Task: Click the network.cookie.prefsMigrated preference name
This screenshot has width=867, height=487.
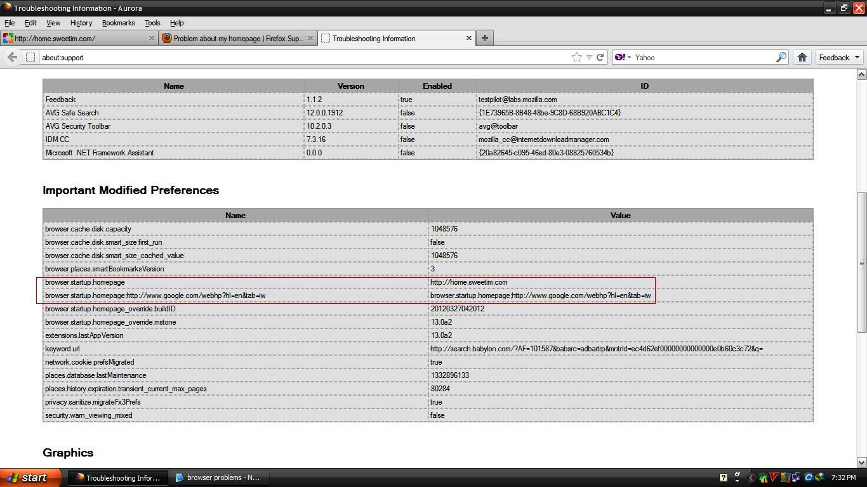Action: (89, 362)
